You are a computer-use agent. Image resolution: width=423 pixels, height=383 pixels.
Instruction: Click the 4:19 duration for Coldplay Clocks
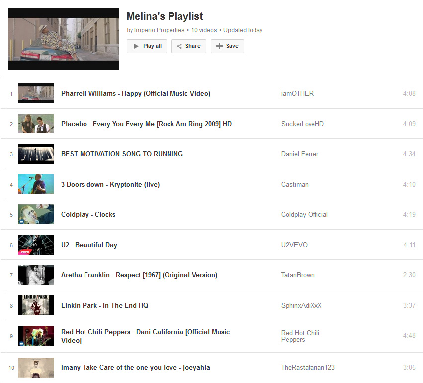pyautogui.click(x=409, y=214)
